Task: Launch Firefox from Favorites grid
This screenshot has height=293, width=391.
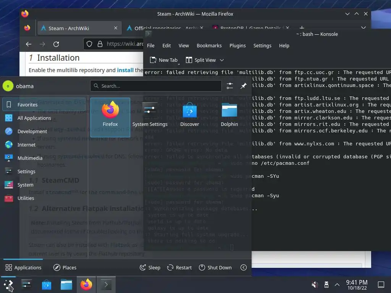Action: pyautogui.click(x=110, y=118)
